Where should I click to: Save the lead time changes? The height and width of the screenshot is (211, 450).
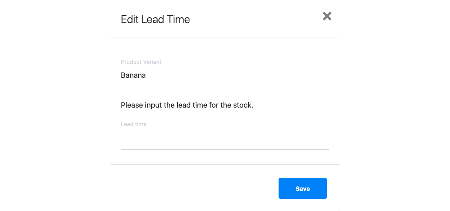point(303,188)
